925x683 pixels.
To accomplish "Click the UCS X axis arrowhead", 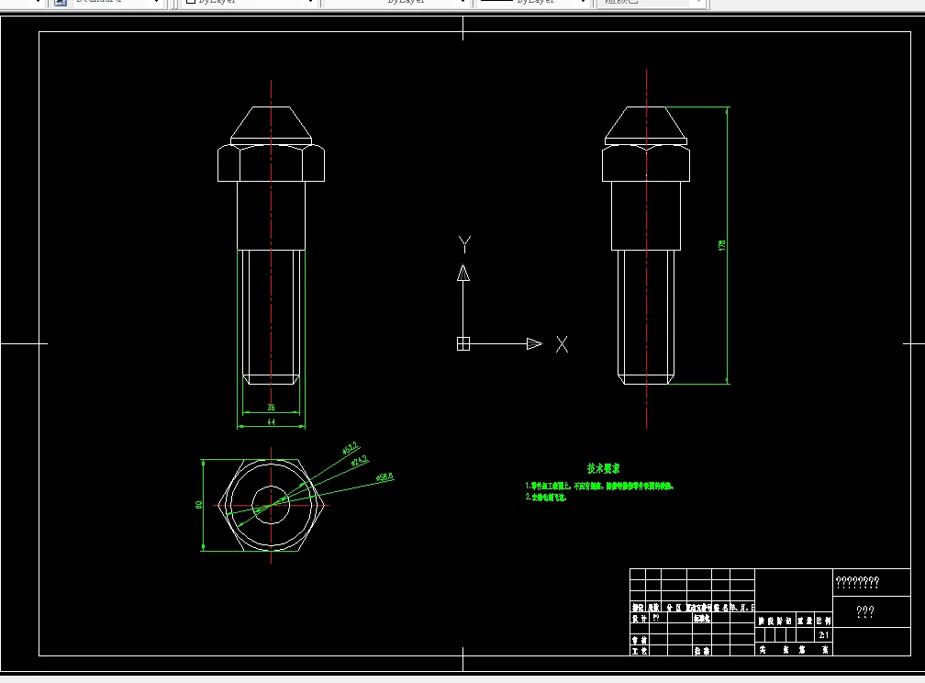I will [534, 343].
